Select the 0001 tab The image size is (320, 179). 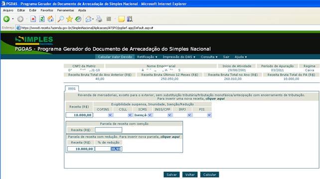coord(72,89)
